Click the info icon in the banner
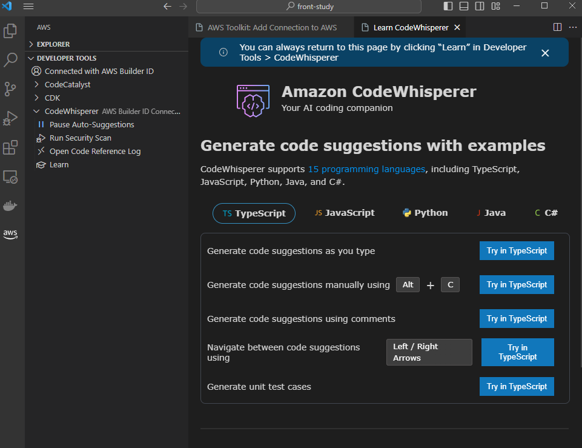The width and height of the screenshot is (582, 448). (x=223, y=52)
